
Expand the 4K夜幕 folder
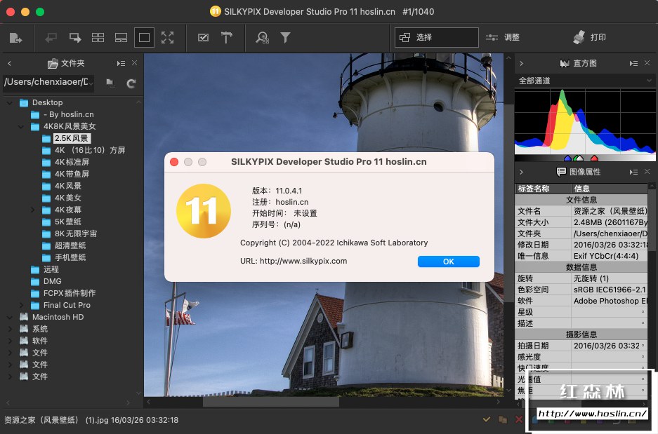tap(33, 210)
